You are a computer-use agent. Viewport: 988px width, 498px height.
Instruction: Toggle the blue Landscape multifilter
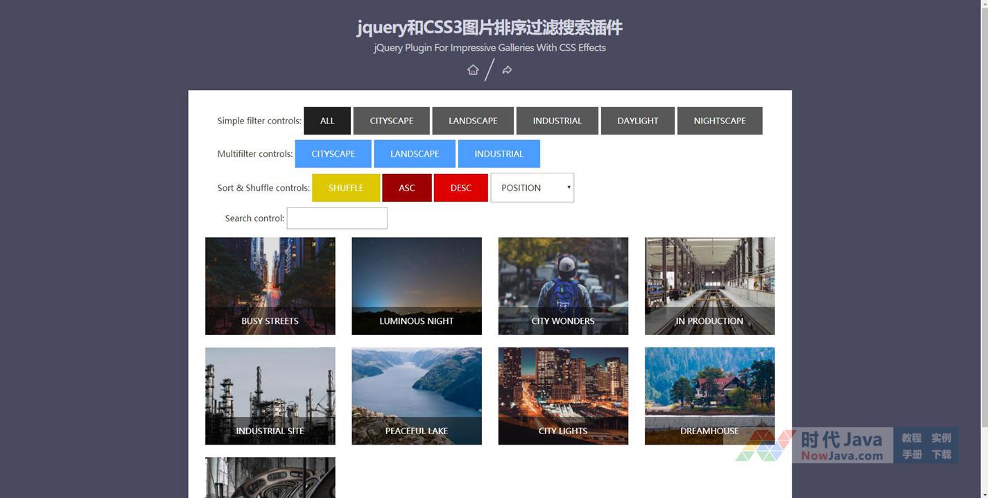[415, 154]
